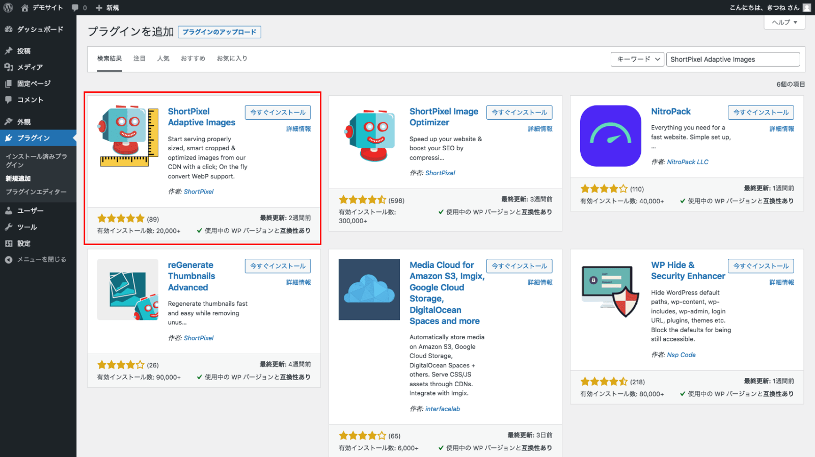
Task: Click the プラグインのアップロード button
Action: (220, 32)
